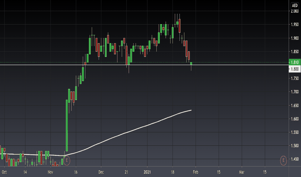Click the tall green breakout candle in November
The height and width of the screenshot is (177, 301).
point(67,125)
